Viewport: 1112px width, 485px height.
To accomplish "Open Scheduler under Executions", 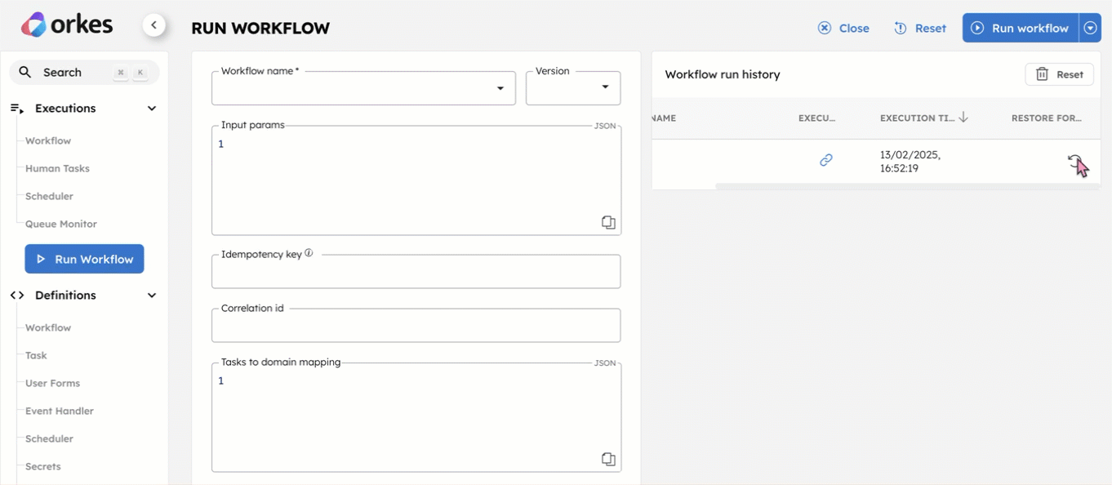I will [49, 196].
